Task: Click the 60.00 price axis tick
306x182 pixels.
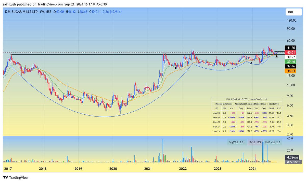Action: coord(291,40)
